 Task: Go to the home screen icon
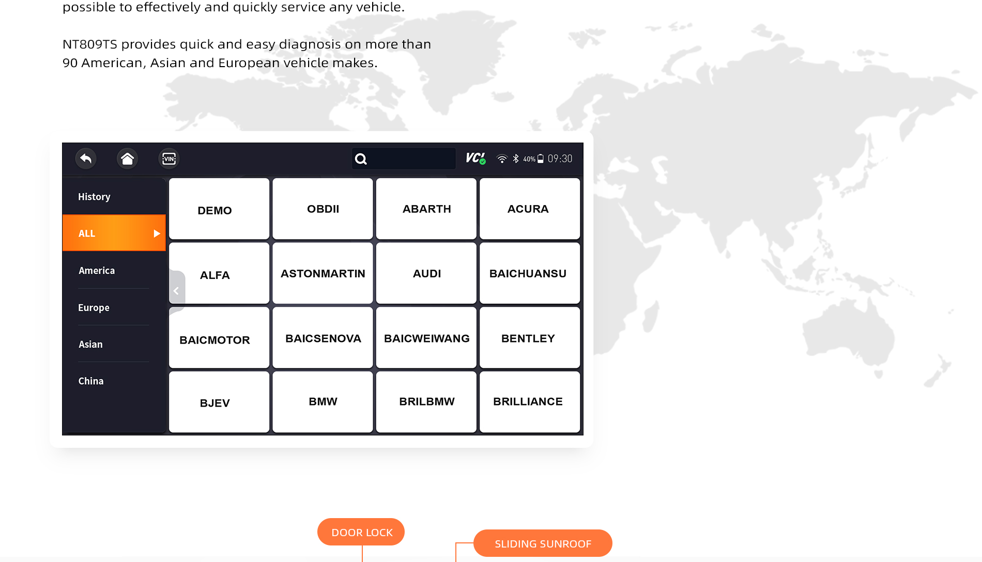pyautogui.click(x=127, y=159)
